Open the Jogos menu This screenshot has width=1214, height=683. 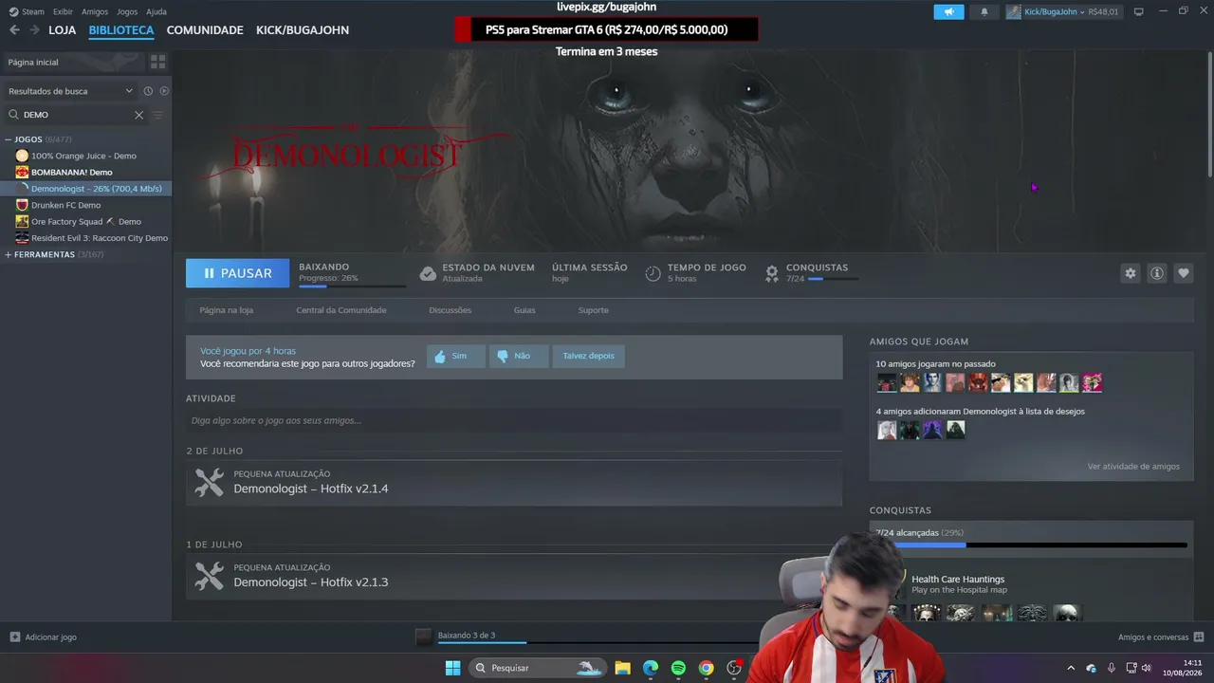pyautogui.click(x=127, y=11)
